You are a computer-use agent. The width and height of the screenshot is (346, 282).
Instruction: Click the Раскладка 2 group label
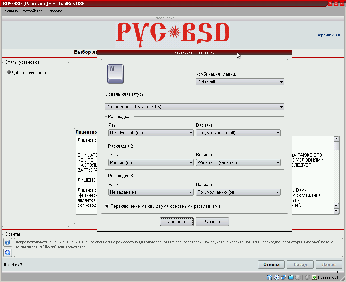(x=120, y=146)
